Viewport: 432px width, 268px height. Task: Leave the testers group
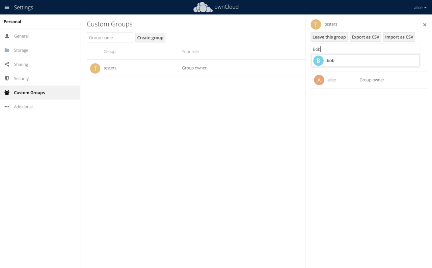pos(329,37)
